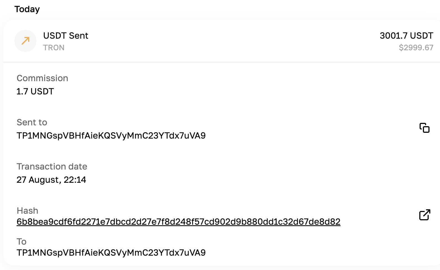This screenshot has width=440, height=270.
Task: Select the Commission label
Action: [x=42, y=78]
